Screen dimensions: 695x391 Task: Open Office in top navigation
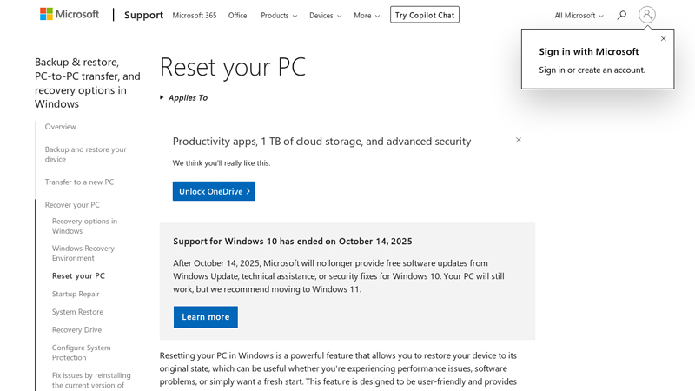coord(237,15)
